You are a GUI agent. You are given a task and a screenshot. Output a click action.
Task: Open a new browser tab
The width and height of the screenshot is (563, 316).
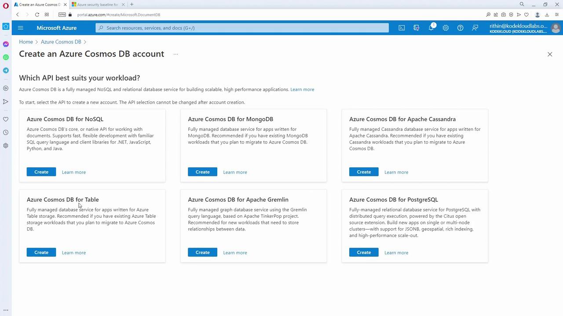[x=132, y=4]
